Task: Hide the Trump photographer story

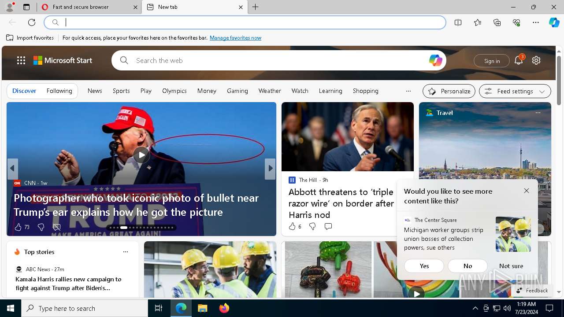Action: tap(57, 227)
